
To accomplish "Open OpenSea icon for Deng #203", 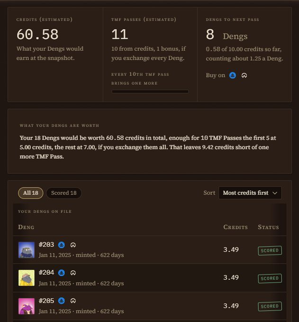I will pos(62,245).
